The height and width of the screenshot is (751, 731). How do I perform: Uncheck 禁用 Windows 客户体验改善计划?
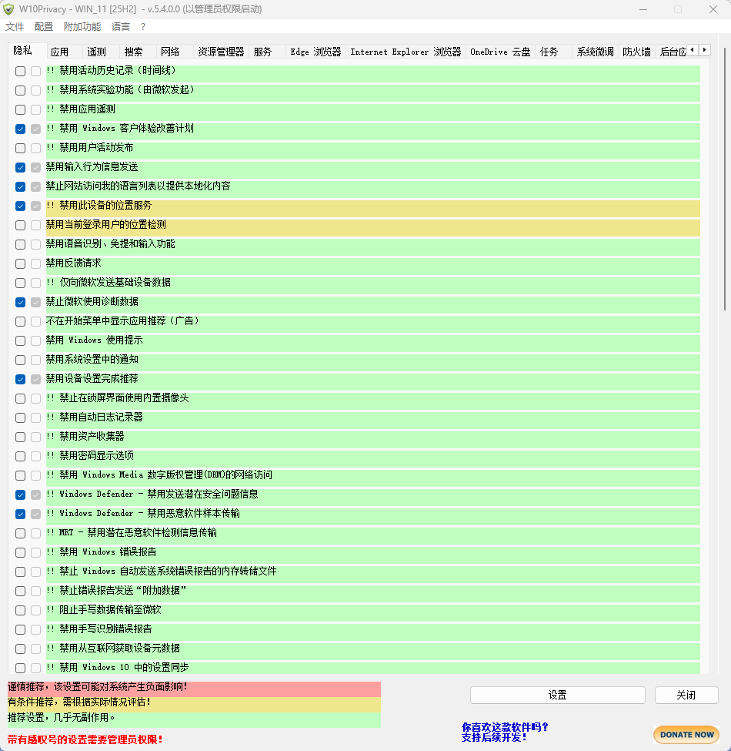[20, 129]
